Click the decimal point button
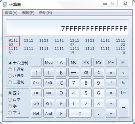Viewport: 135px width, 124px height. point(99,113)
